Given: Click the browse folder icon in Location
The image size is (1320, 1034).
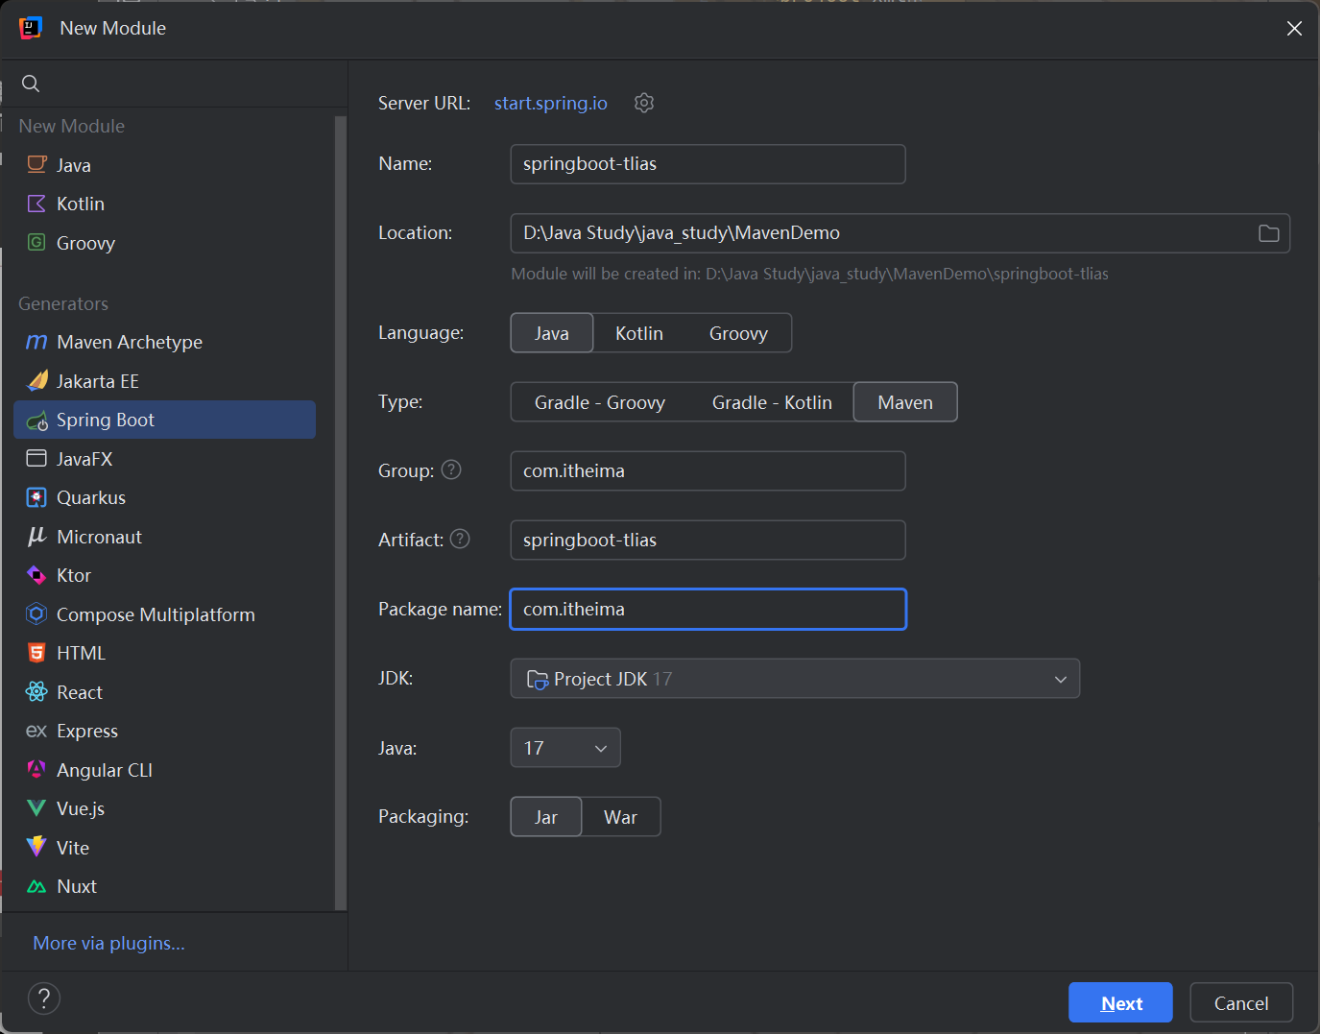Looking at the screenshot, I should [x=1268, y=233].
